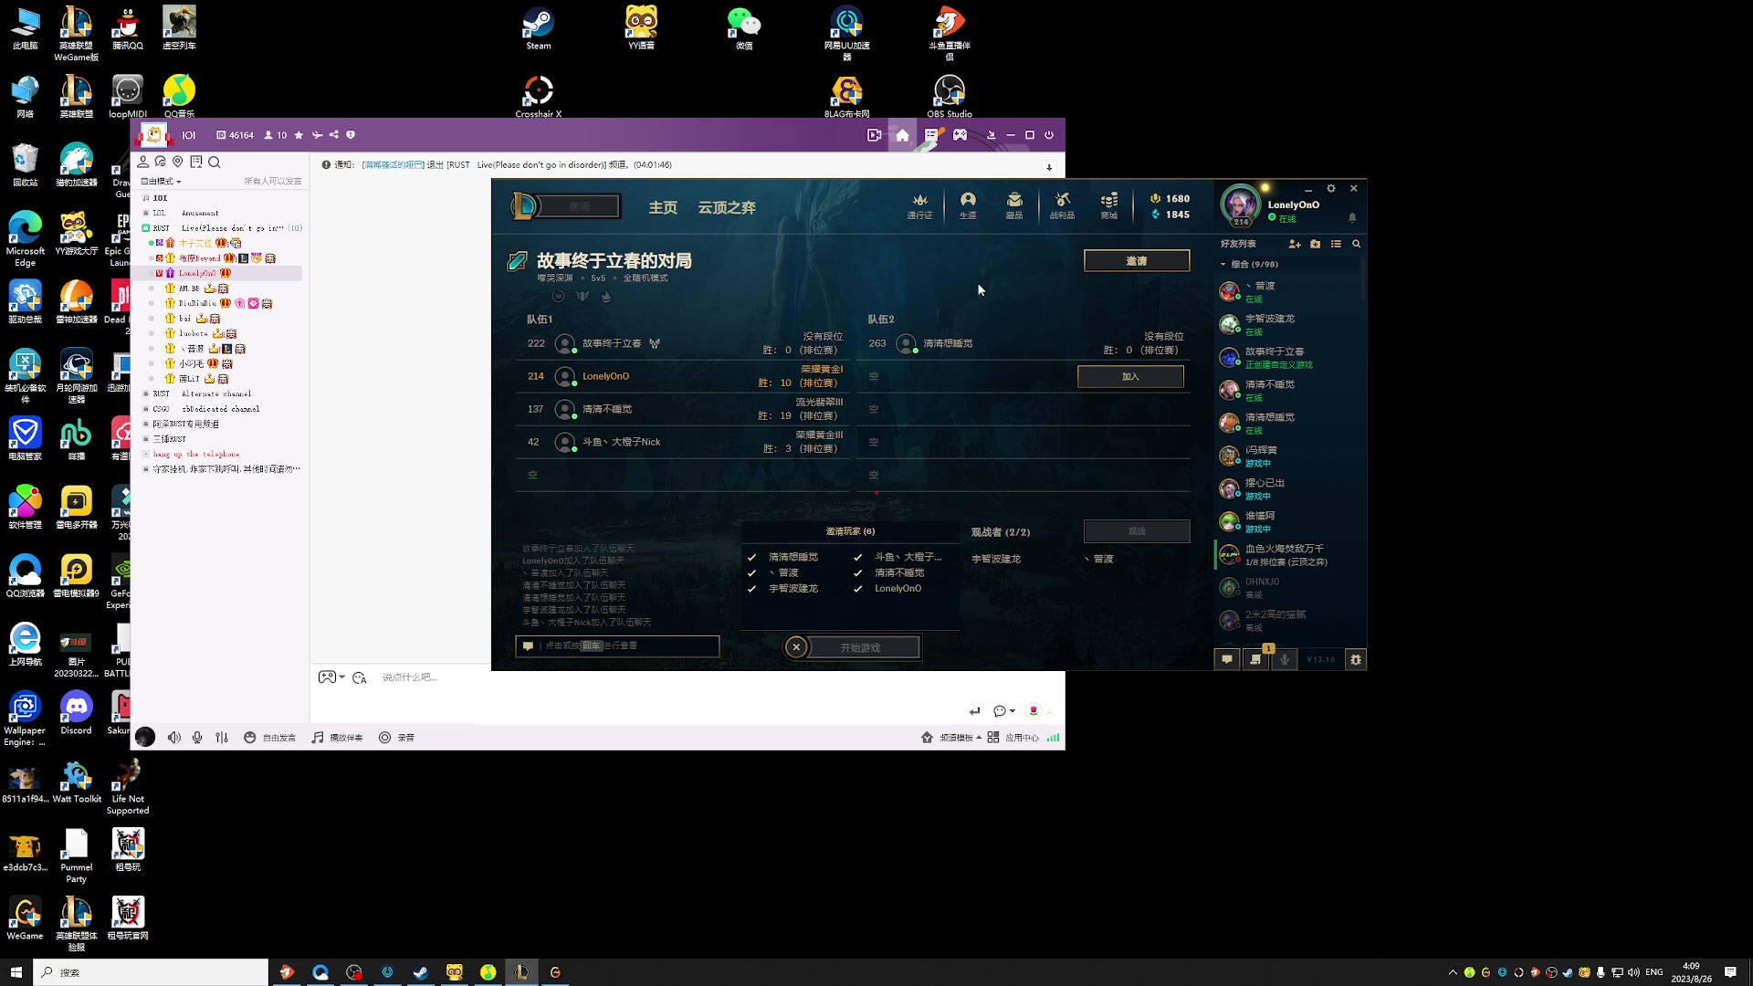Click the 录音 record button in YY
This screenshot has width=1753, height=986.
(x=396, y=738)
